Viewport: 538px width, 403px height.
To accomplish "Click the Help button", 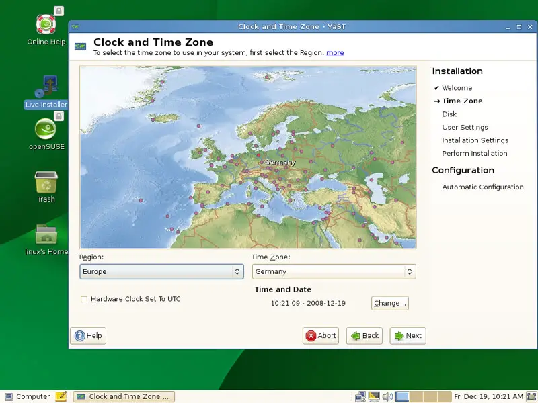I will coord(88,335).
